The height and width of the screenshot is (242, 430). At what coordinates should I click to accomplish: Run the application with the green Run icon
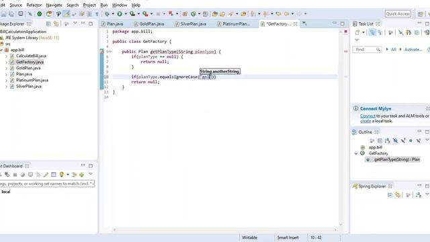(120, 13)
